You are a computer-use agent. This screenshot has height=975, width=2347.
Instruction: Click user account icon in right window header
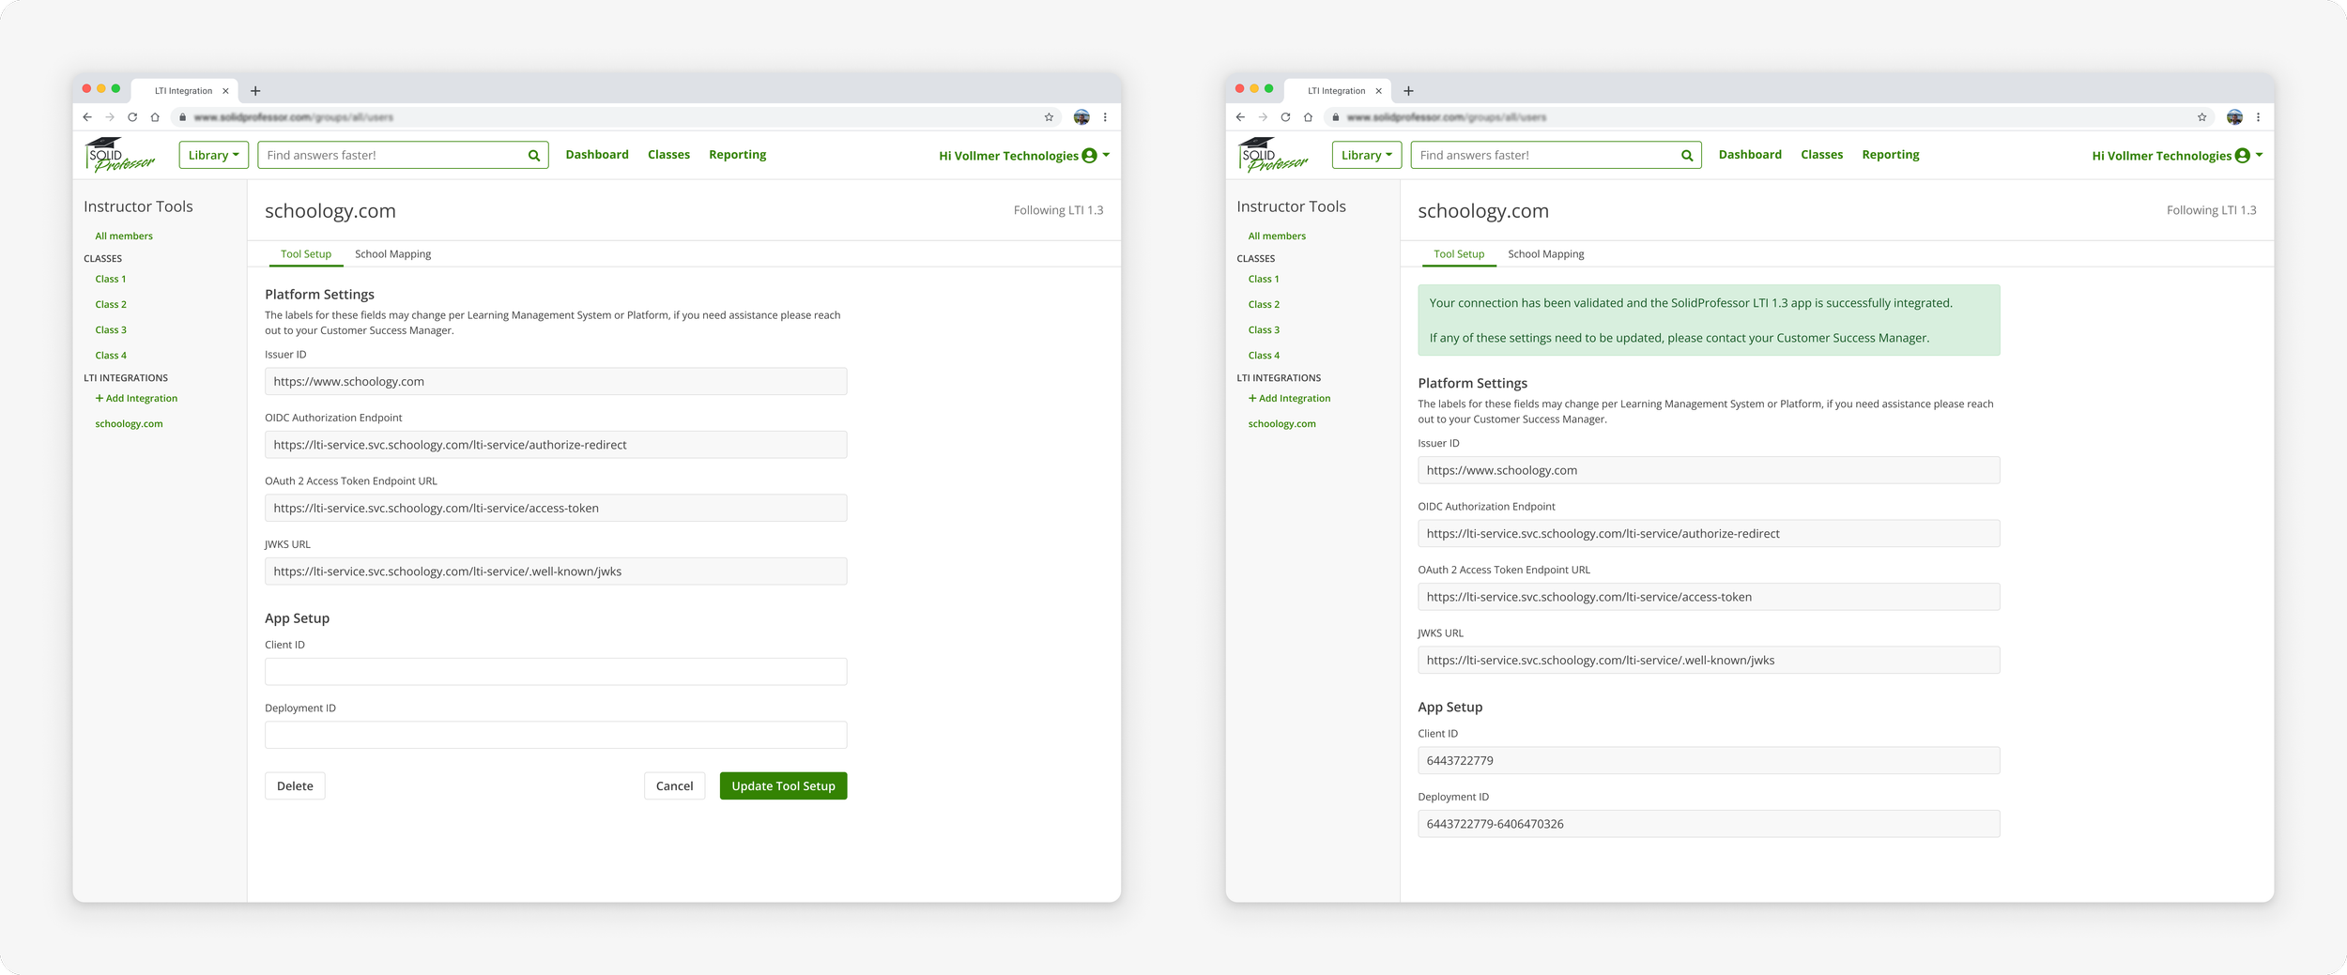tap(2242, 156)
